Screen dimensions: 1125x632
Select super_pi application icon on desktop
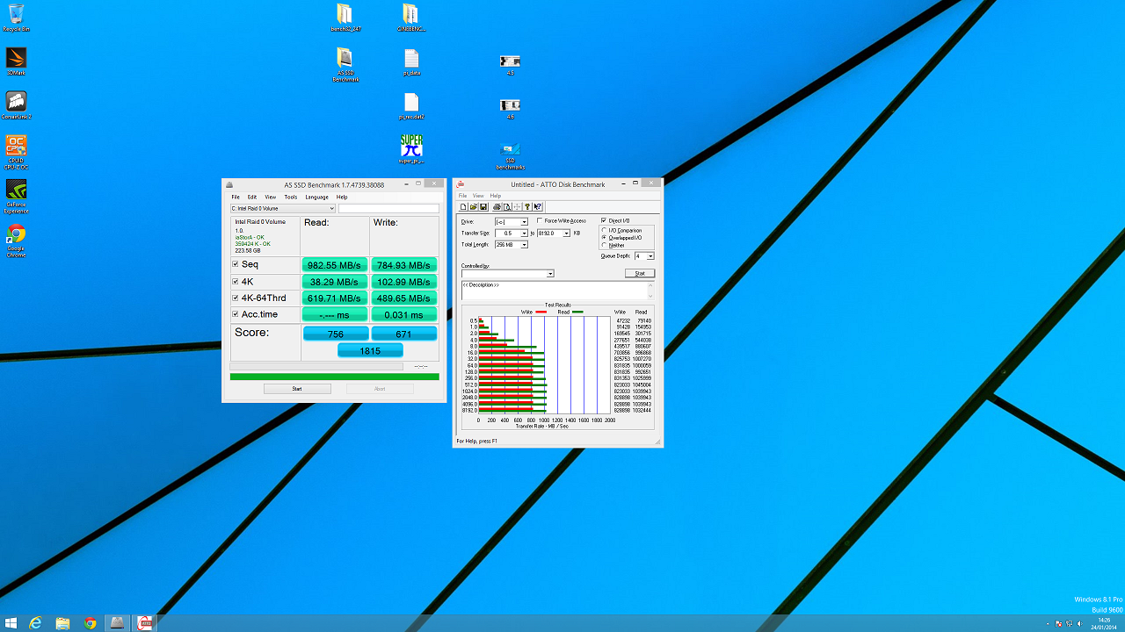point(411,148)
